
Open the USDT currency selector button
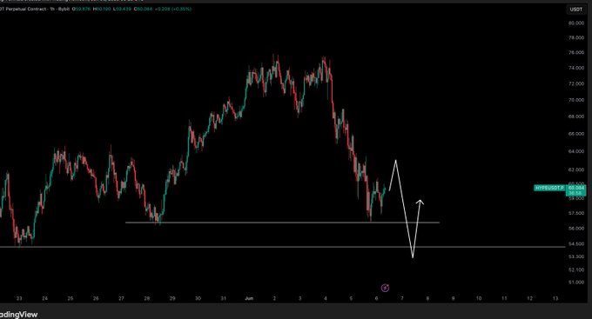576,10
